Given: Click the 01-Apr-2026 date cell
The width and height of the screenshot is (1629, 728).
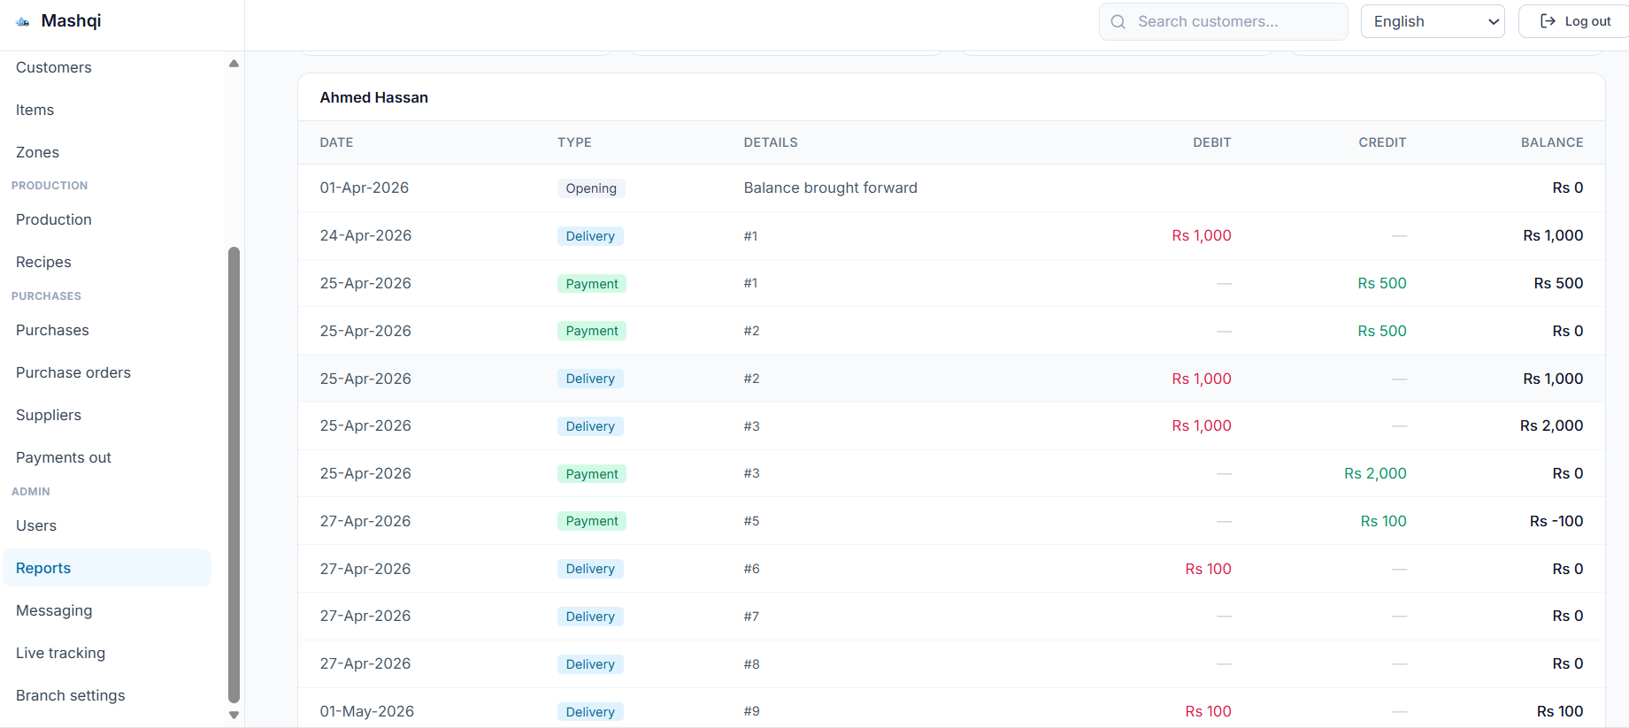Looking at the screenshot, I should click(x=364, y=188).
